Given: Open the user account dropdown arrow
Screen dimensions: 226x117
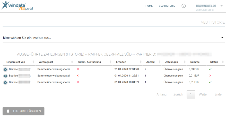Looking at the screenshot, I should [222, 6].
